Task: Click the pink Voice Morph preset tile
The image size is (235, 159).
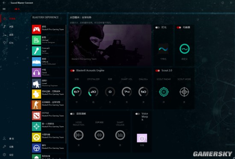Action: 142,138
